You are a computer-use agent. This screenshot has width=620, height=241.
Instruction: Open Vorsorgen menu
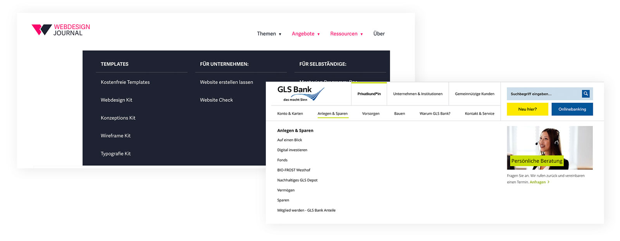pyautogui.click(x=370, y=114)
